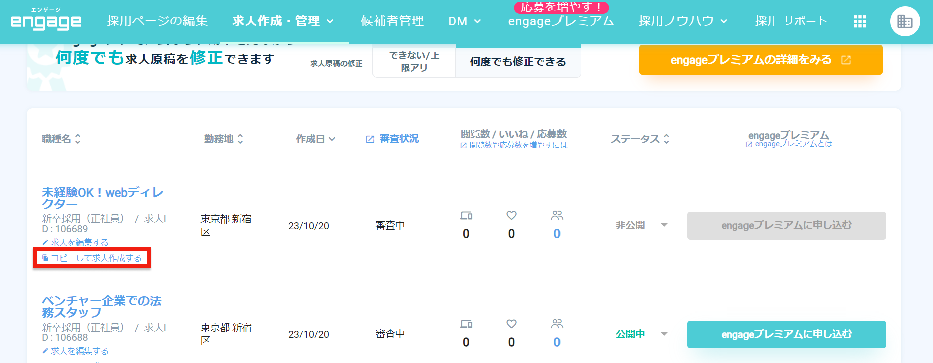Click 求人を編集する for the 法務スタッフ job
Screen dimensions: 933x363
pos(75,351)
